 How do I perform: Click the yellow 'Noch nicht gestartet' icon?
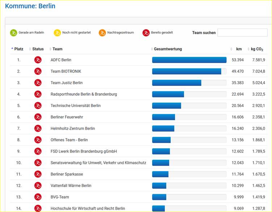tap(57, 33)
